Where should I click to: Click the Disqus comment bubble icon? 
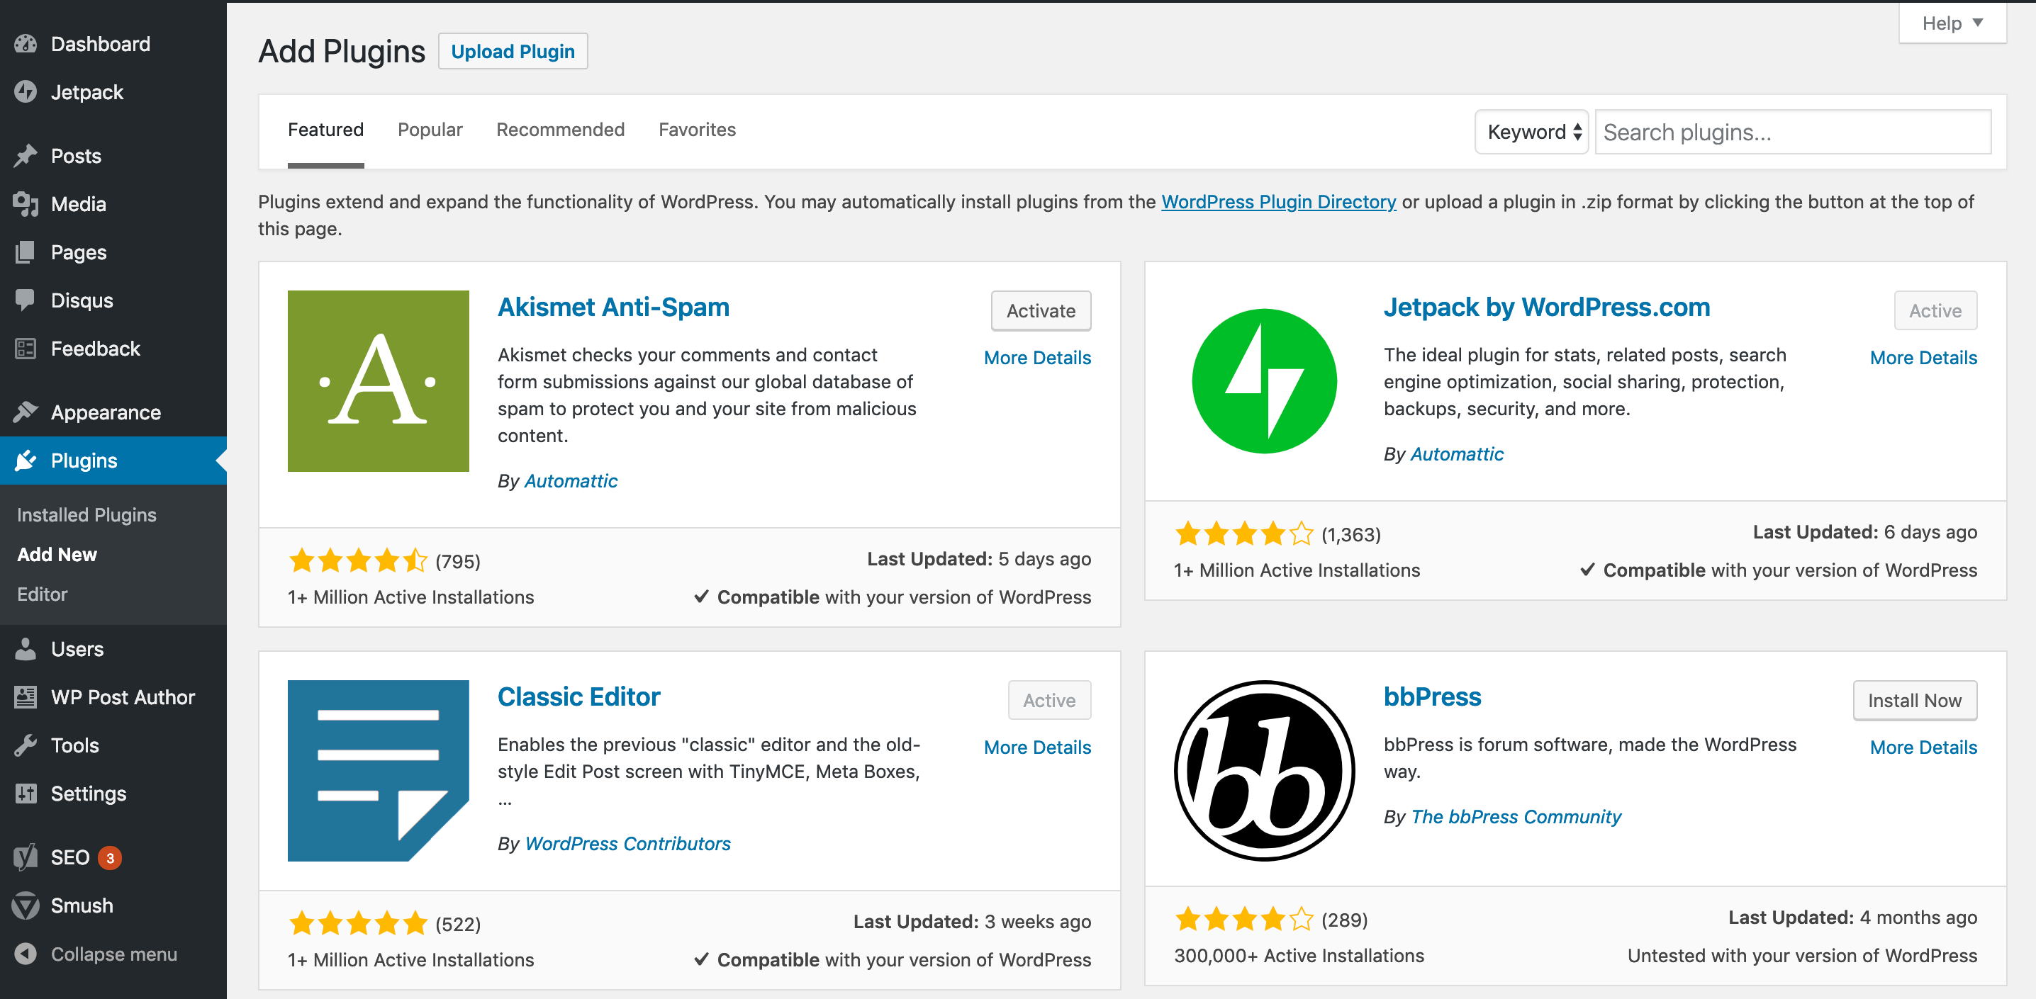(x=26, y=300)
